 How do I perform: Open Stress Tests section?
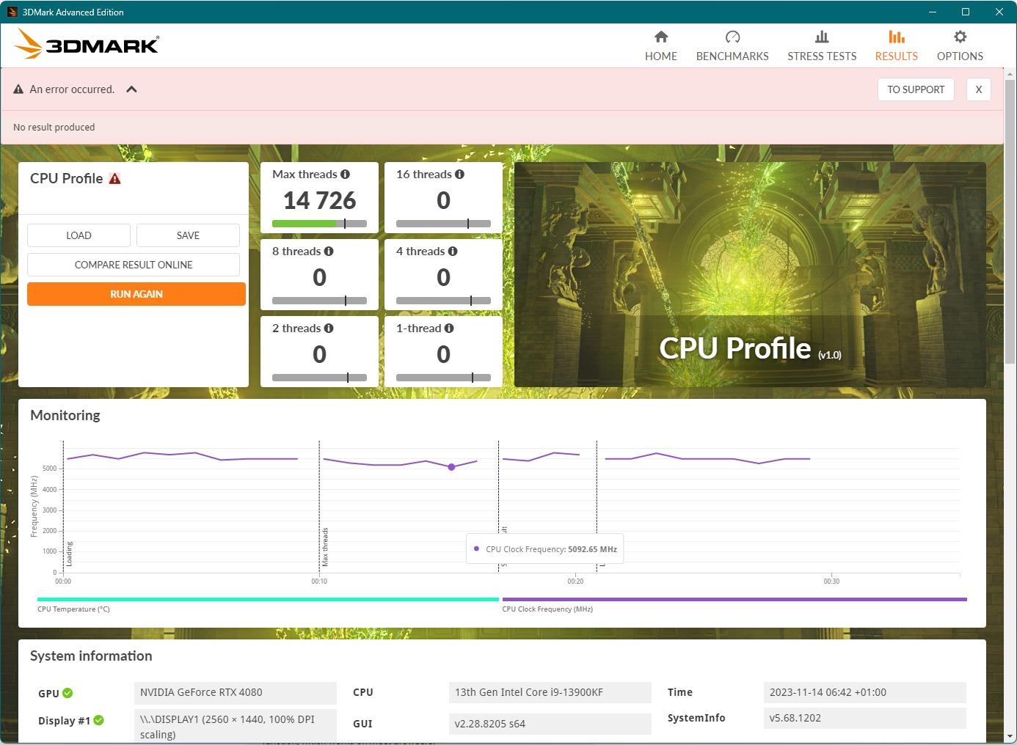821,46
